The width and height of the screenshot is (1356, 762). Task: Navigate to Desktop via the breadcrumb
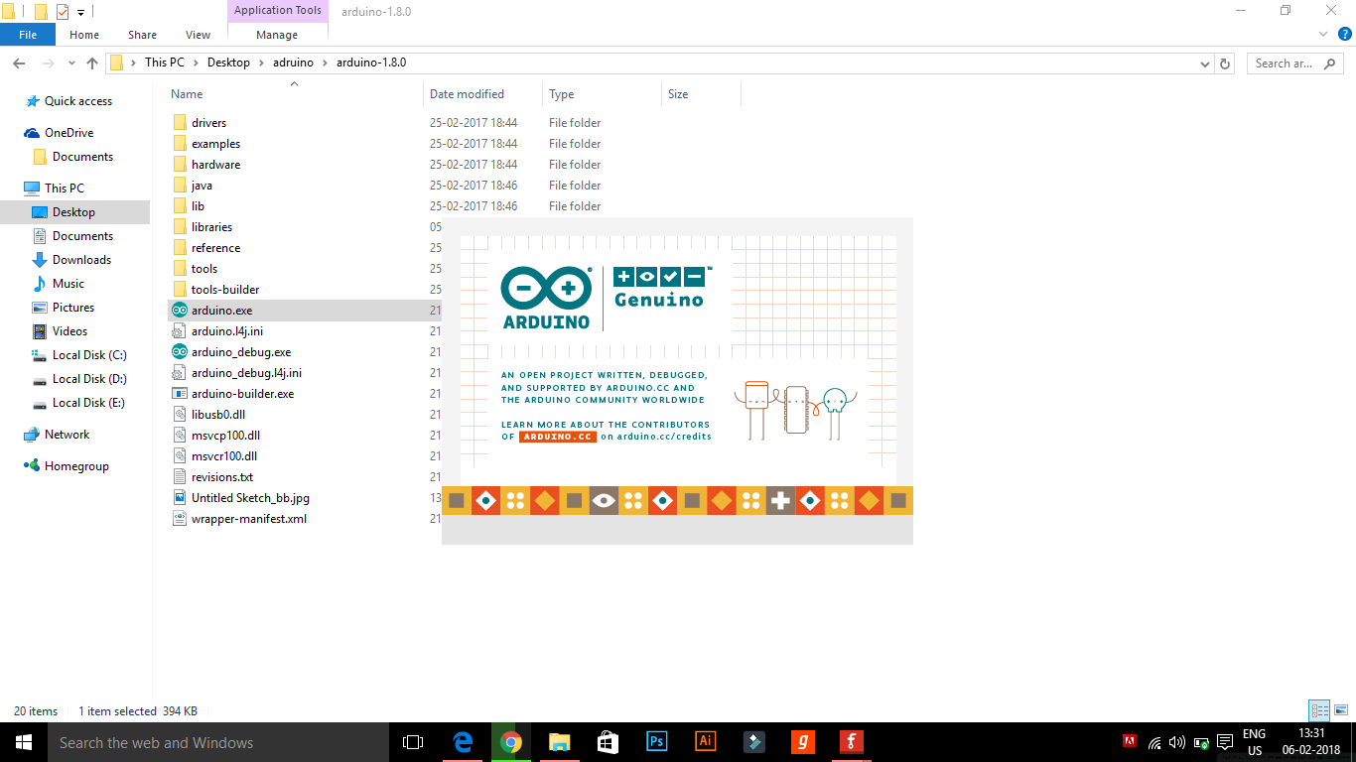[228, 62]
